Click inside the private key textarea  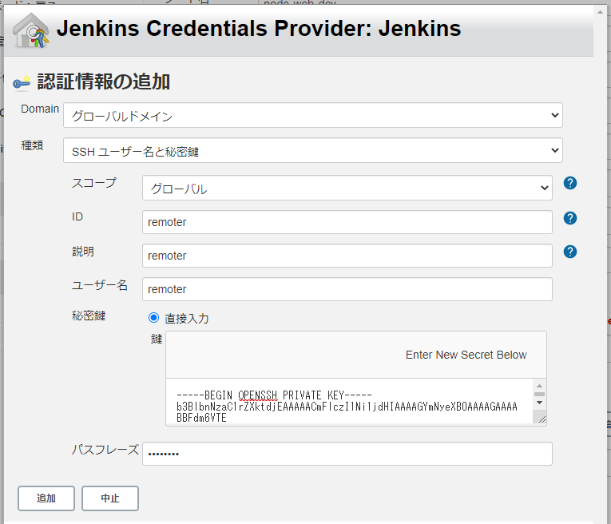click(x=350, y=402)
